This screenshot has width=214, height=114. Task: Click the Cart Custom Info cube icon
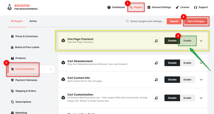tap(63, 79)
